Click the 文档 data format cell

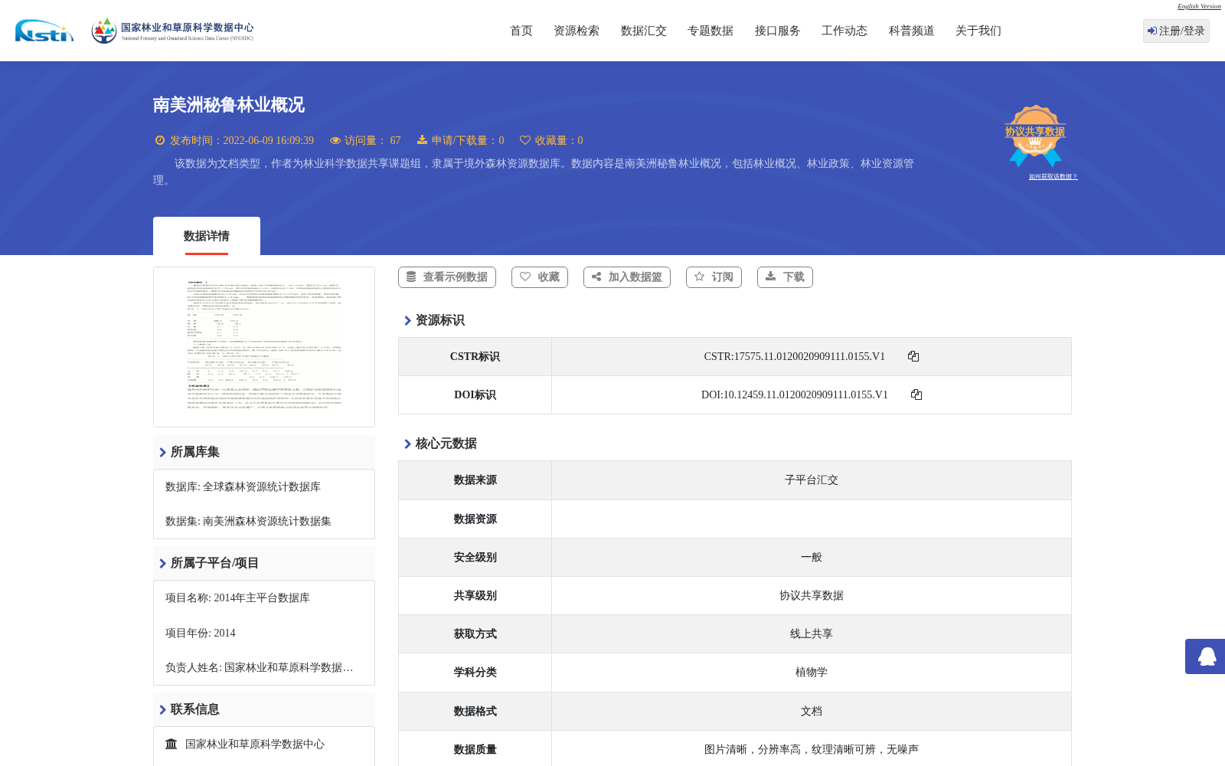812,711
